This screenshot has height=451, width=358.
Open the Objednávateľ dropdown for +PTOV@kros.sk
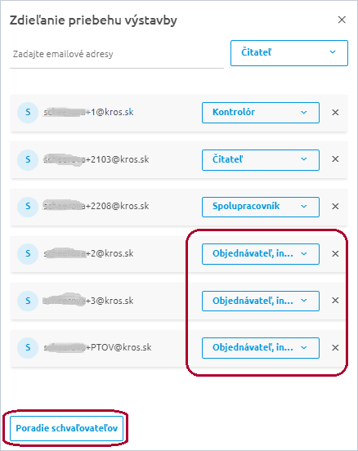[261, 348]
